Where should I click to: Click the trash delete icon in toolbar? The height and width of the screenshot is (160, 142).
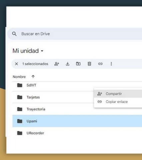(89, 64)
